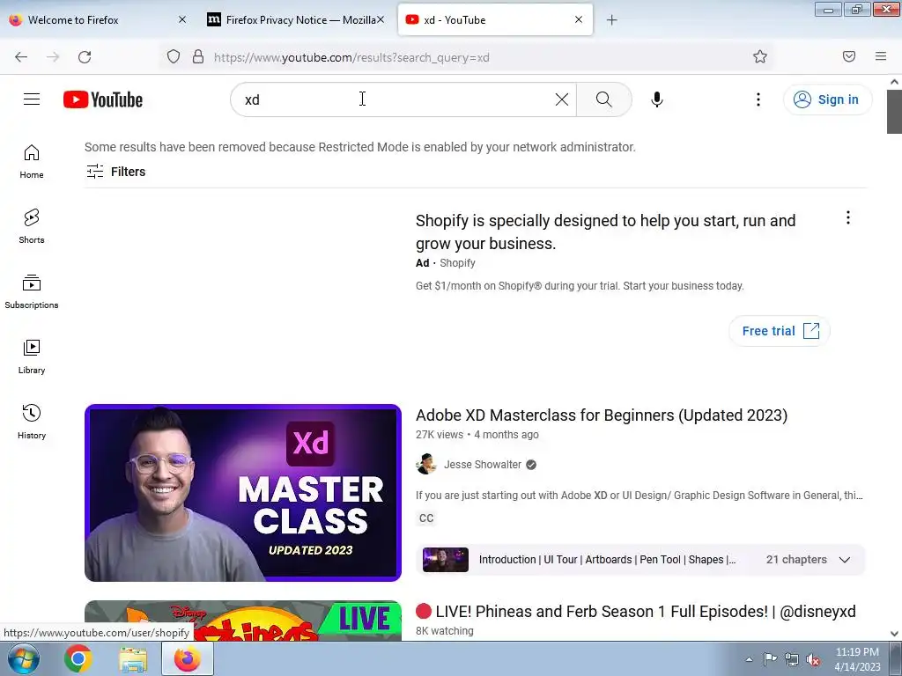The image size is (902, 676).
Task: Reload the page in Firefox
Action: [85, 57]
